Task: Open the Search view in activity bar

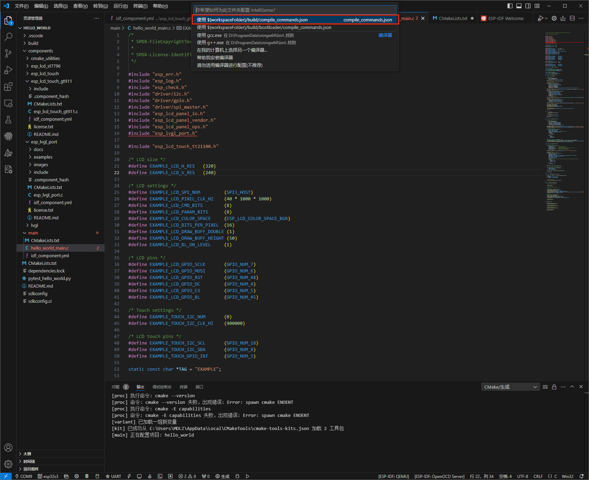Action: click(x=8, y=37)
